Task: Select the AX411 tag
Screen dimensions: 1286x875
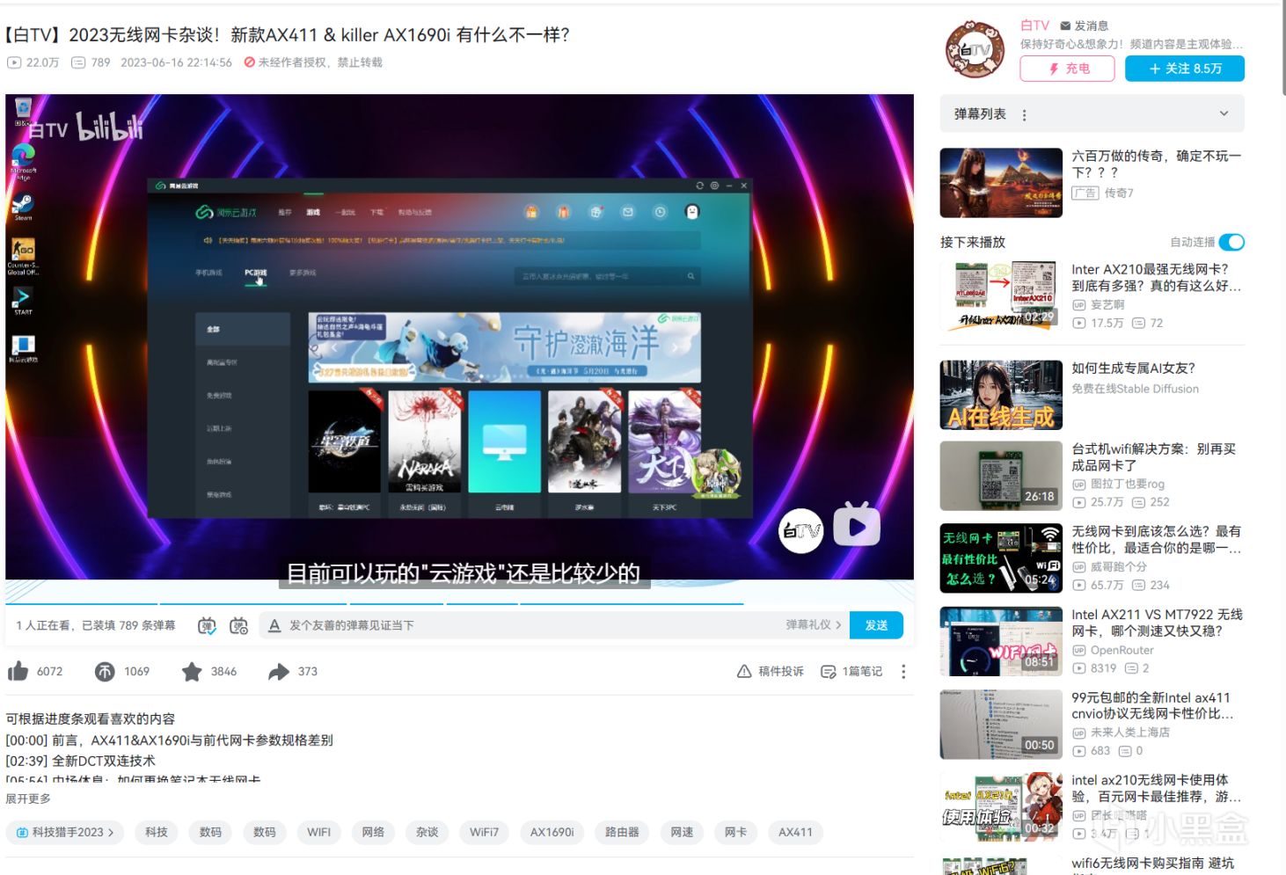Action: click(x=795, y=832)
